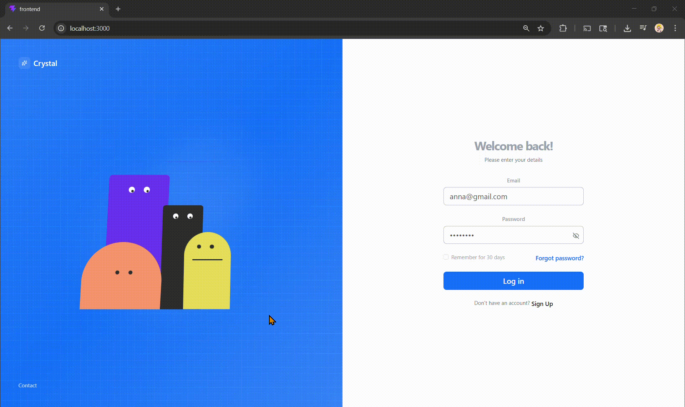This screenshot has width=685, height=407.
Task: Click the cast media icon
Action: click(x=587, y=28)
